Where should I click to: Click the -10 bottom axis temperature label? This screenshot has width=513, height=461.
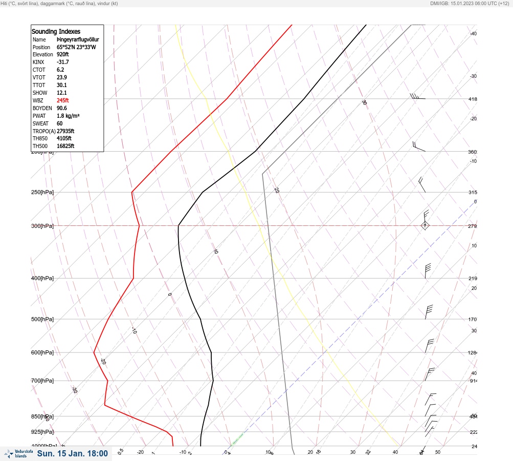(x=183, y=452)
